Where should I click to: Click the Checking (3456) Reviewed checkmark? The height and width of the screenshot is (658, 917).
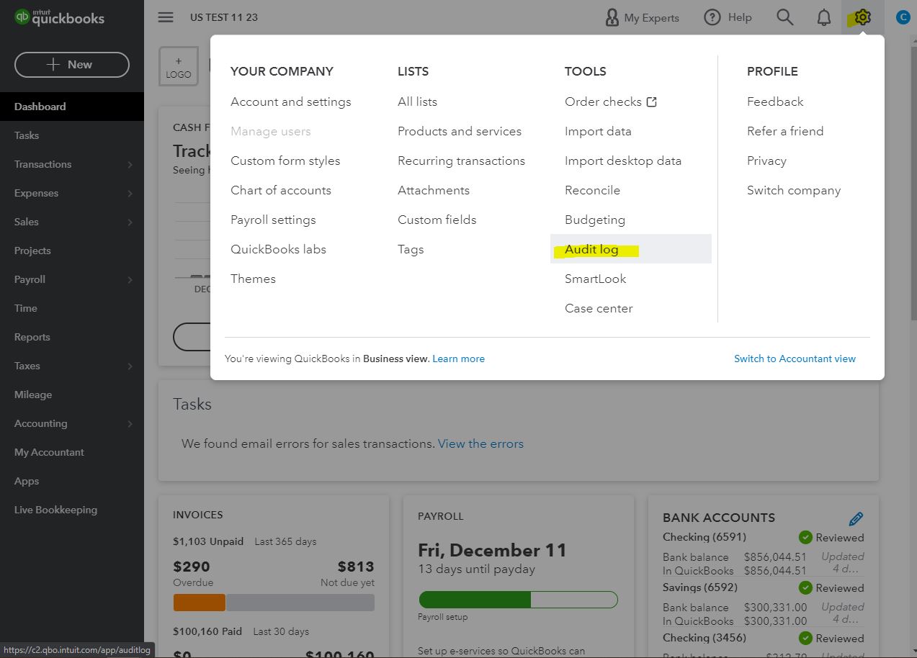point(805,638)
